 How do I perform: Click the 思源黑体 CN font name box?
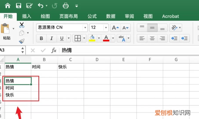point(60,27)
